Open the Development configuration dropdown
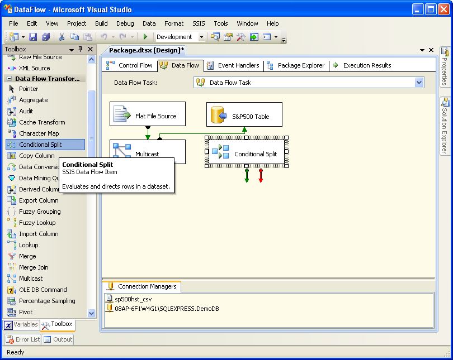Screen dimensions: 453x360 pos(202,37)
